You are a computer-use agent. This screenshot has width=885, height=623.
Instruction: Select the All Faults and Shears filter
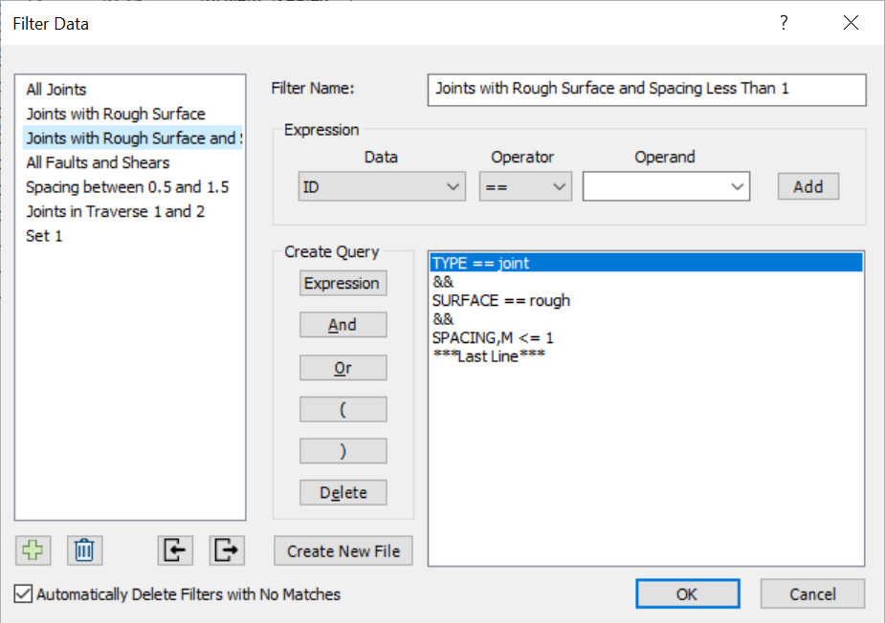[97, 162]
